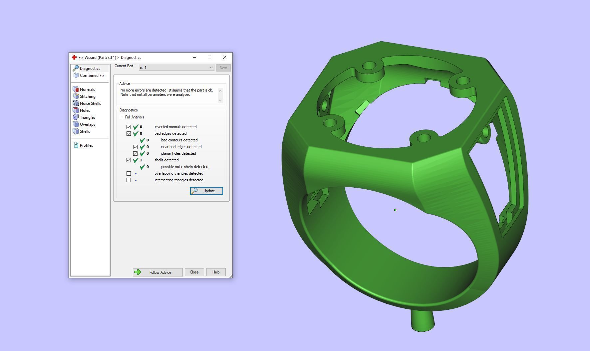The width and height of the screenshot is (590, 351).
Task: Go to the Holes page
Action: [85, 110]
